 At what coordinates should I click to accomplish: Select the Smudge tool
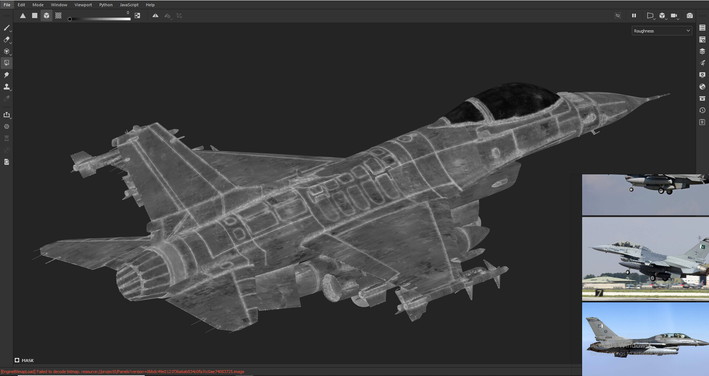[7, 75]
